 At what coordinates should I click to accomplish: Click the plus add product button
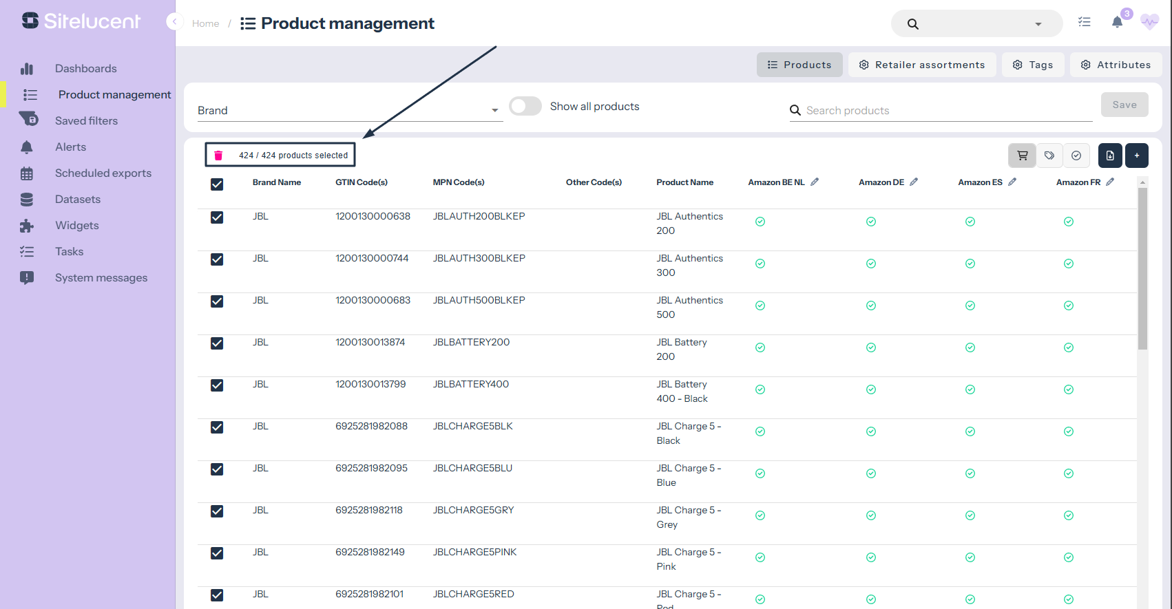coord(1136,156)
